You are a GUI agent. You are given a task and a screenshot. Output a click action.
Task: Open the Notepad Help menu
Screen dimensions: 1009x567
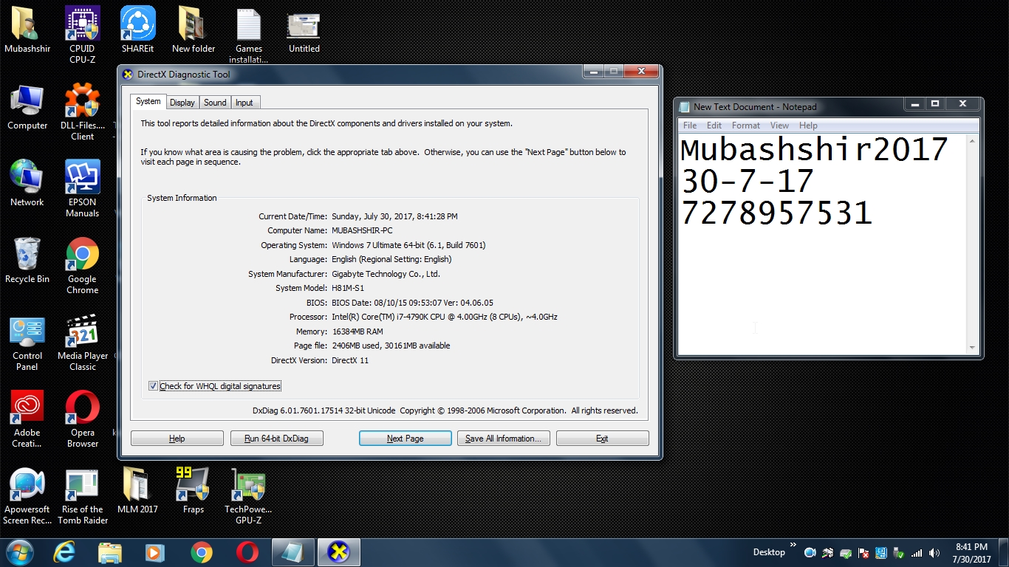pos(808,126)
